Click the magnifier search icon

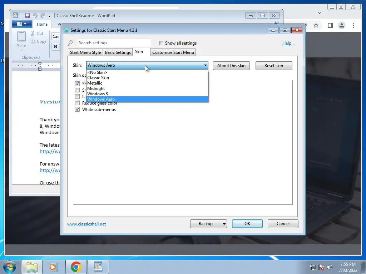tap(70, 43)
